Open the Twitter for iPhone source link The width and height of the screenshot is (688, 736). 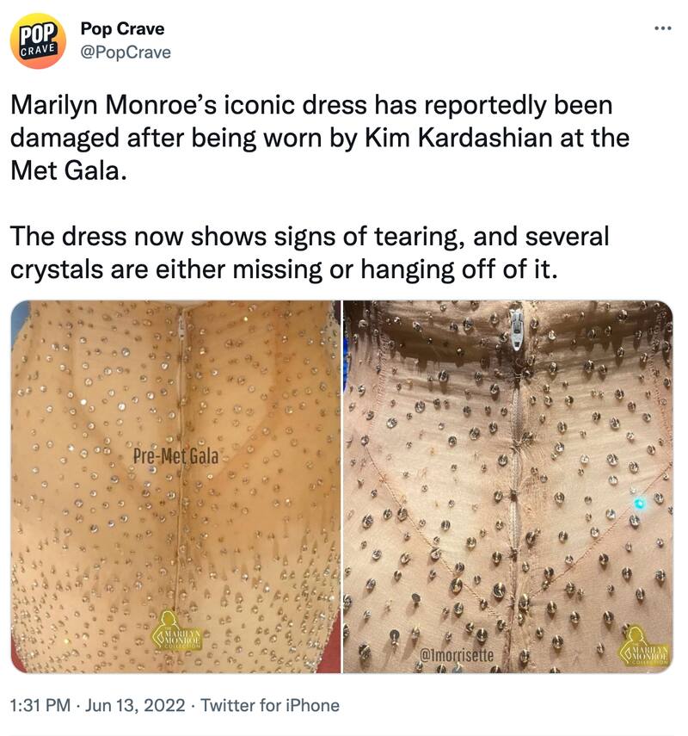click(x=265, y=705)
